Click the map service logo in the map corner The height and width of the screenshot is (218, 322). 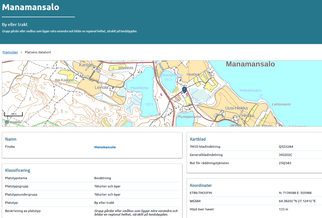tap(7, 122)
